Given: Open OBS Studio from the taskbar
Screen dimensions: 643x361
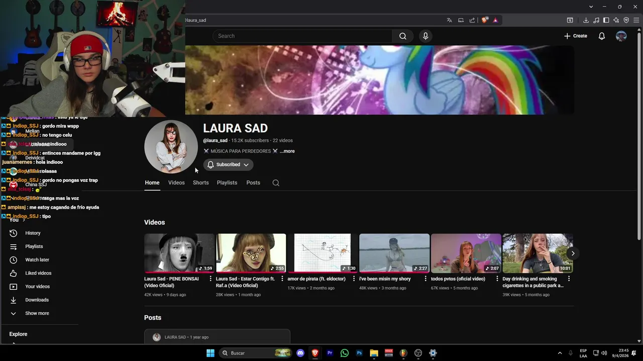Looking at the screenshot, I should (418, 353).
